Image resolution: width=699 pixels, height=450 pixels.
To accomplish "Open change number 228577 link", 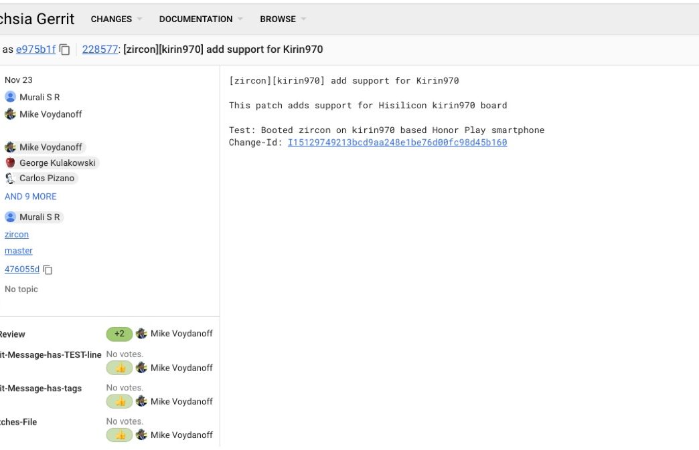I will click(x=100, y=49).
